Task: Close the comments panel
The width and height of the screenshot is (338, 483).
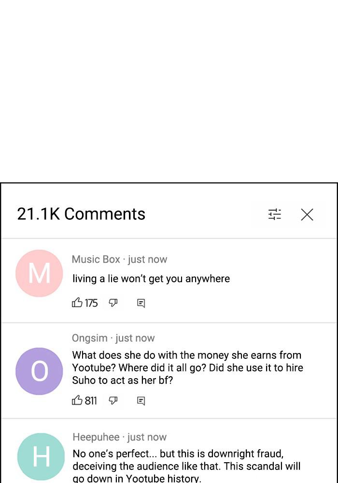Action: tap(307, 214)
